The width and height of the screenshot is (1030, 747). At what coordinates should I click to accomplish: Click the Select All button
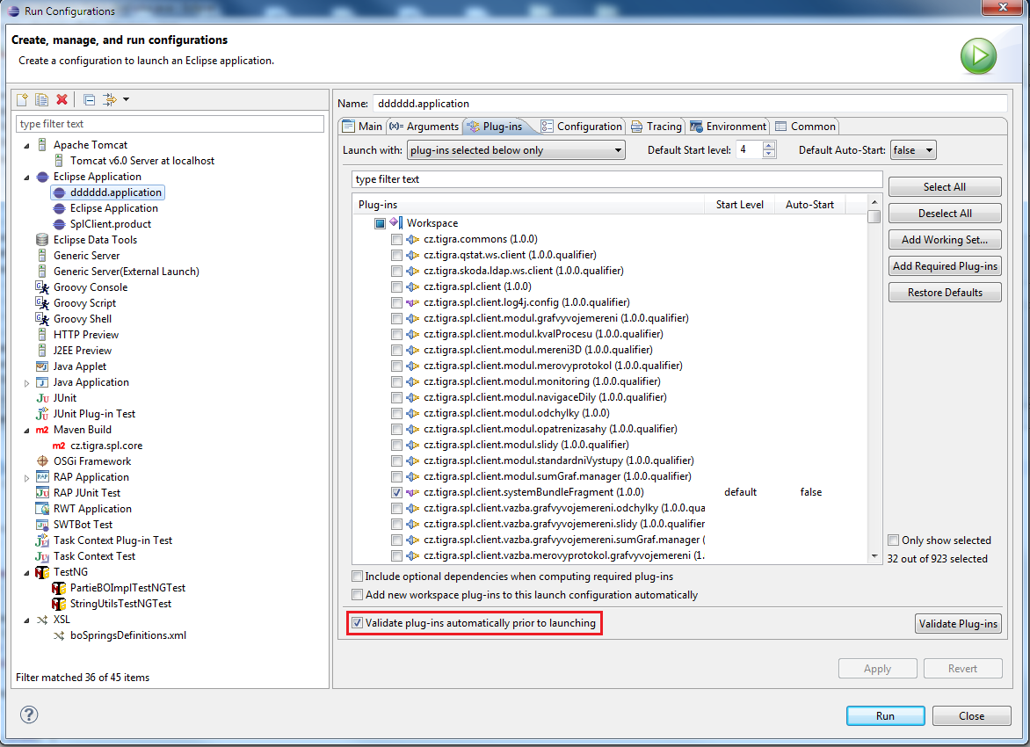coord(945,187)
